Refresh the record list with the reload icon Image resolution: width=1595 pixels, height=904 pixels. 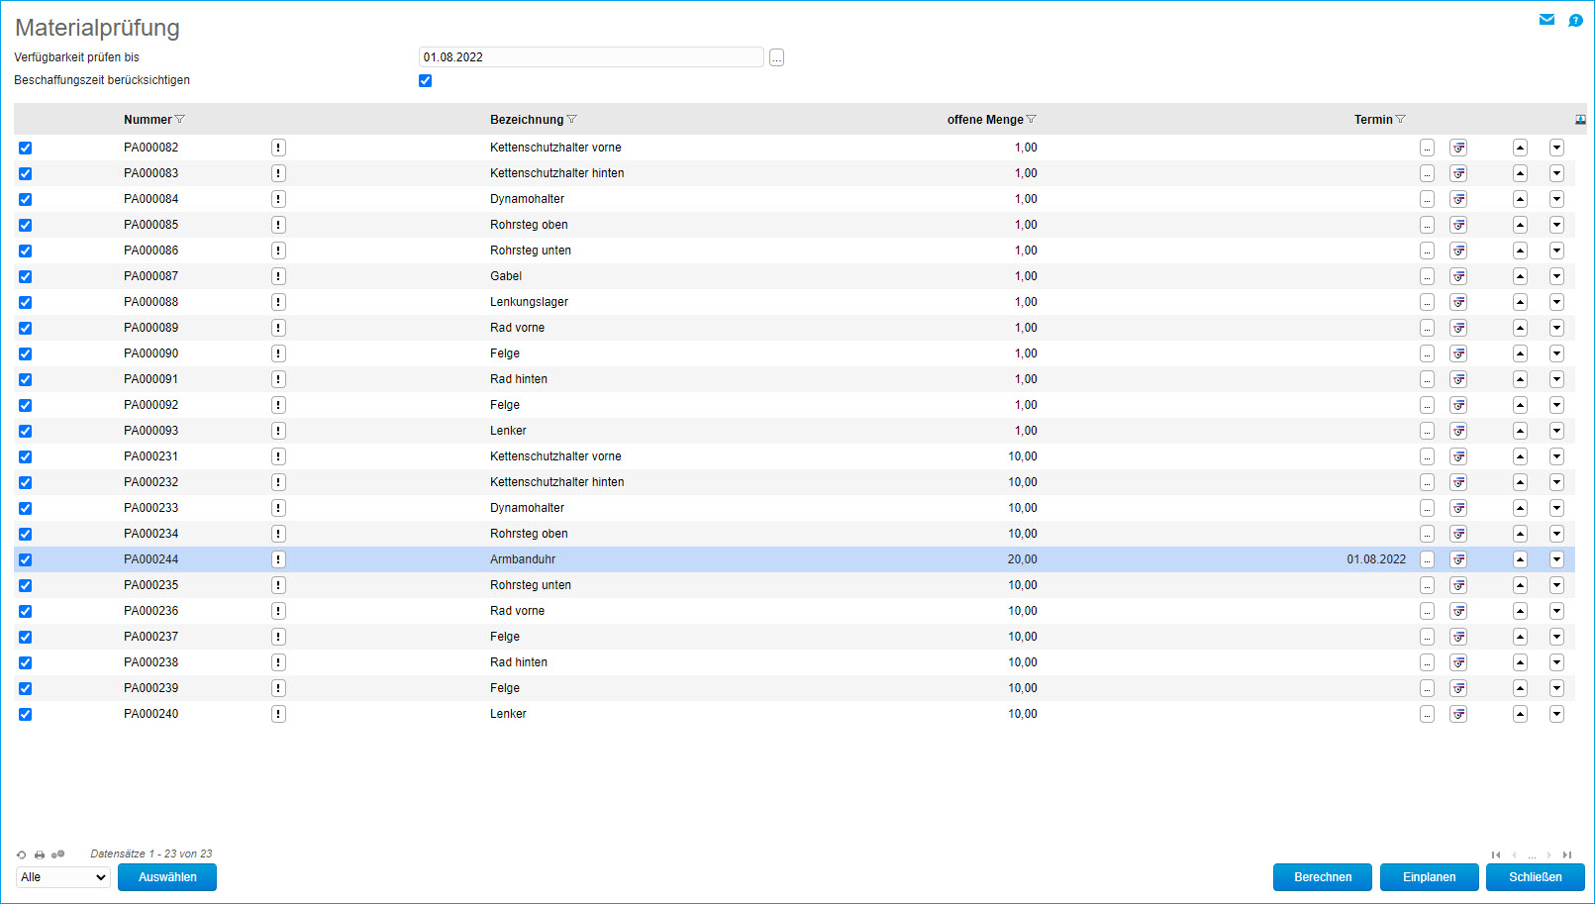click(x=21, y=854)
